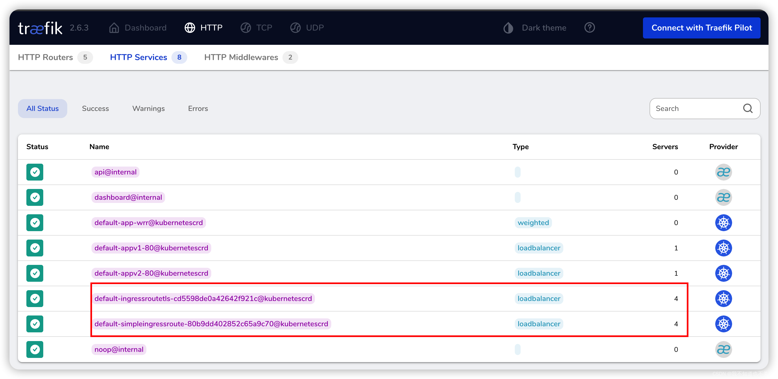Click success status icon for dashboard@internal
This screenshot has height=379, width=778.
(35, 197)
